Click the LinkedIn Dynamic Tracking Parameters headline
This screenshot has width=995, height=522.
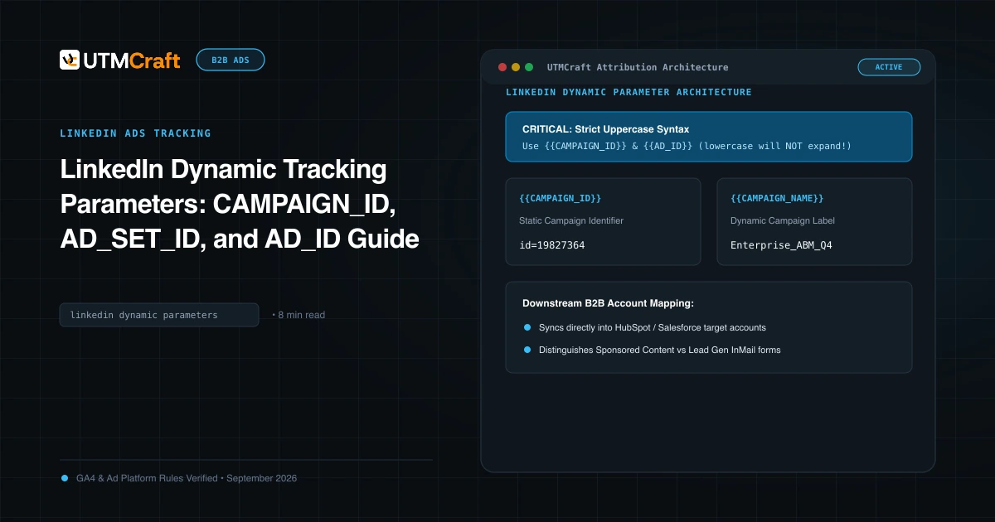(x=240, y=205)
